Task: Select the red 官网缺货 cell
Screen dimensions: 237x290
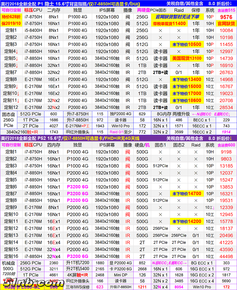Action: pyautogui.click(x=226, y=23)
